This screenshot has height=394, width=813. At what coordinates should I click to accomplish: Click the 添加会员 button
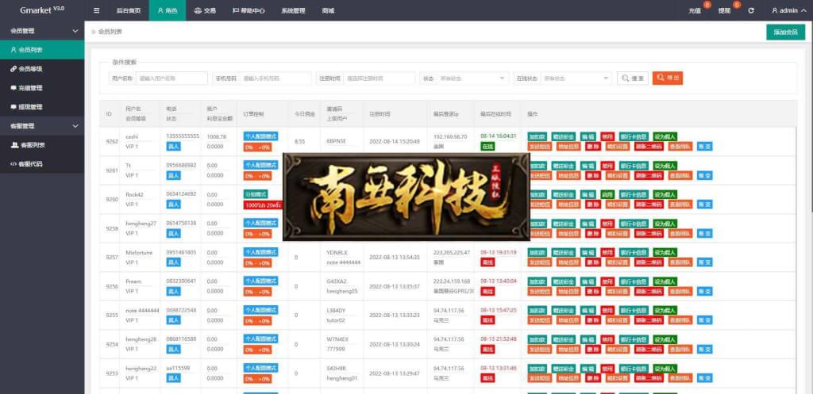click(785, 32)
